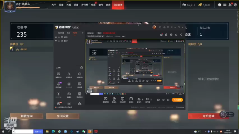239x134 pixels.
Task: Open the 弹幕秀 tool icon
Action: tap(69, 95)
